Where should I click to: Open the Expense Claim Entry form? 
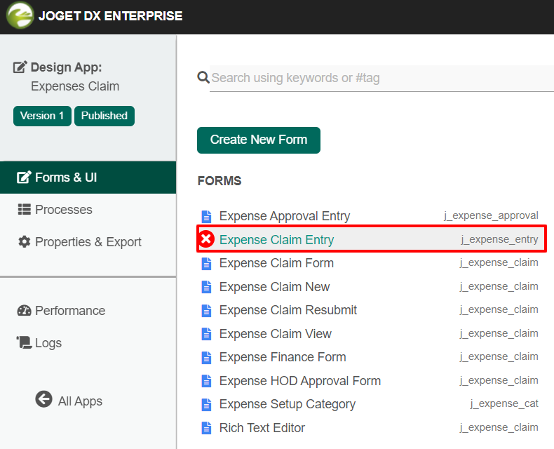276,240
